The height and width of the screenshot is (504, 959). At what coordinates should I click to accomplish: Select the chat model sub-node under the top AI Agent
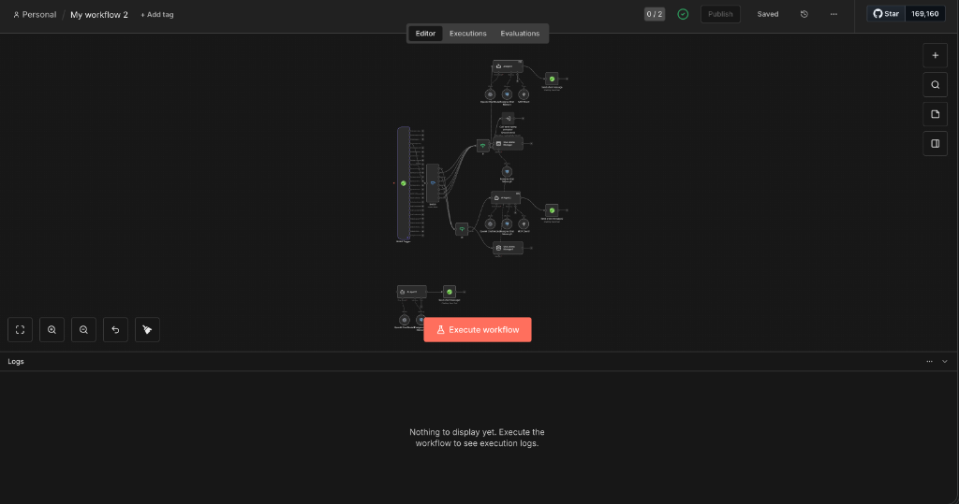pyautogui.click(x=490, y=94)
